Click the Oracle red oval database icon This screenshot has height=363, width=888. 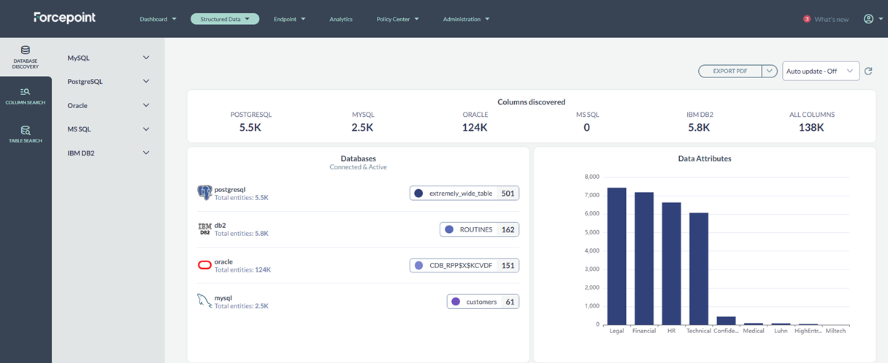point(204,265)
